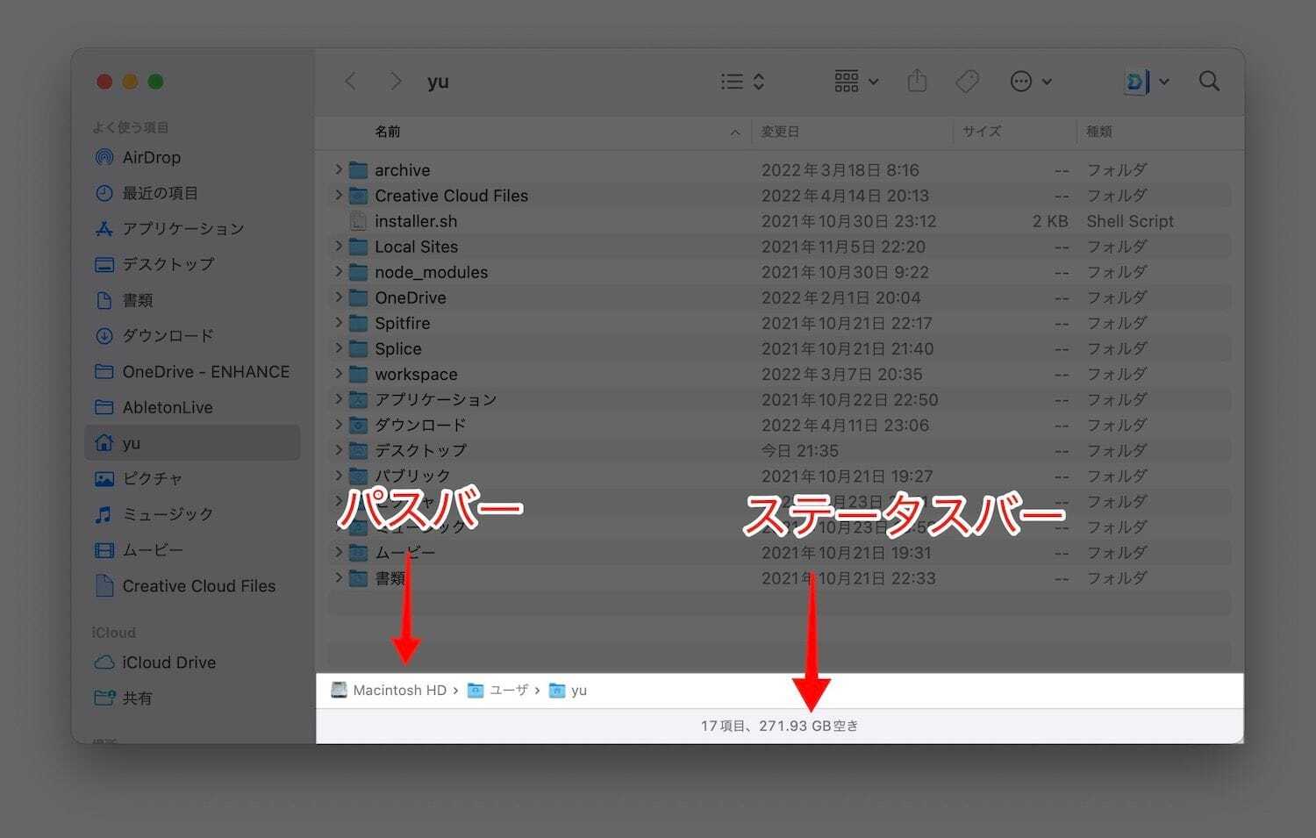Screen dimensions: 1316x838
Task: Select the installer.sh file
Action: click(x=779, y=221)
